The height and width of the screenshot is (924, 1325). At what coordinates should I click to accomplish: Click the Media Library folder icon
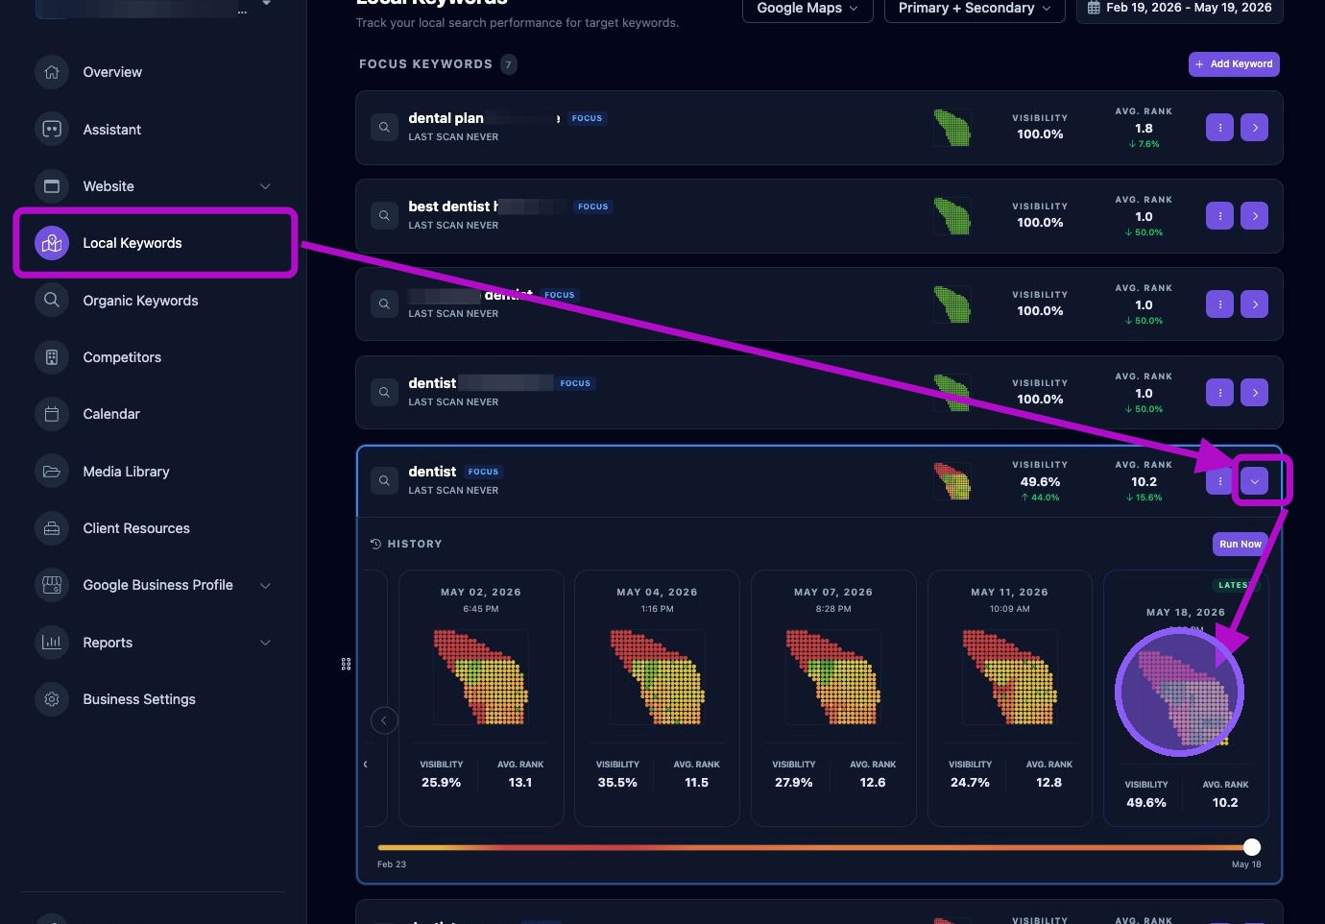[x=52, y=472]
